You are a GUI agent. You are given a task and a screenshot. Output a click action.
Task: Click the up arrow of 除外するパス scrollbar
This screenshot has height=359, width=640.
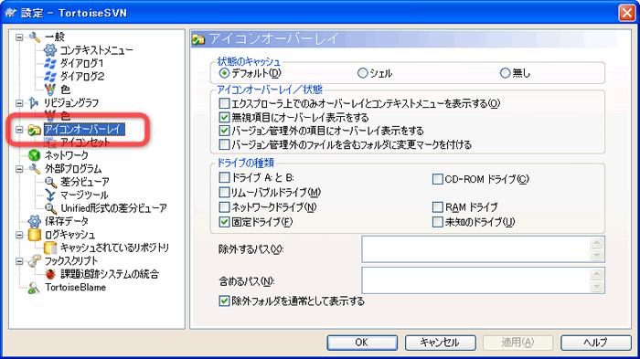point(597,243)
